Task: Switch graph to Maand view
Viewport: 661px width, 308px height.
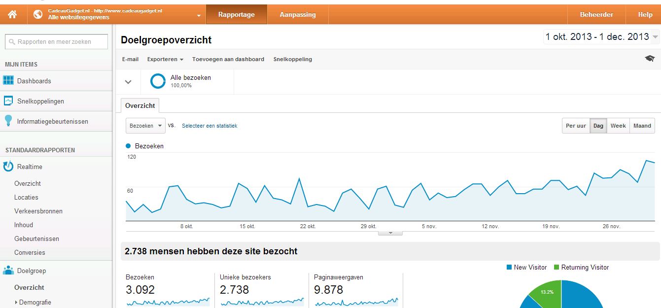Action: pyautogui.click(x=642, y=126)
